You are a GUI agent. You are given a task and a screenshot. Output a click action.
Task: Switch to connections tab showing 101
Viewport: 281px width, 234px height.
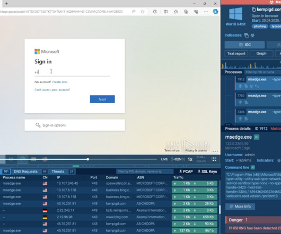click(5, 172)
